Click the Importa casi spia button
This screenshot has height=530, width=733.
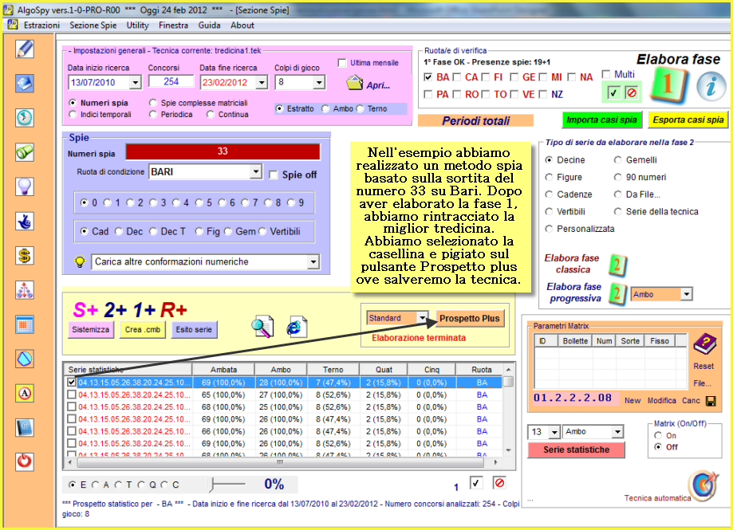601,120
